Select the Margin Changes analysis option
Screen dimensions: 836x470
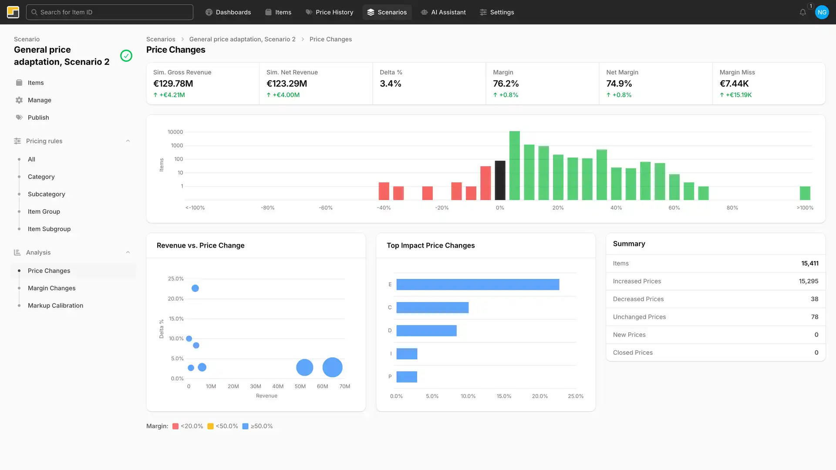click(x=51, y=288)
